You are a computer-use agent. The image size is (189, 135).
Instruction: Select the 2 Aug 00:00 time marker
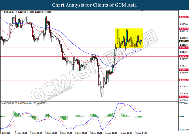(x=111, y=133)
